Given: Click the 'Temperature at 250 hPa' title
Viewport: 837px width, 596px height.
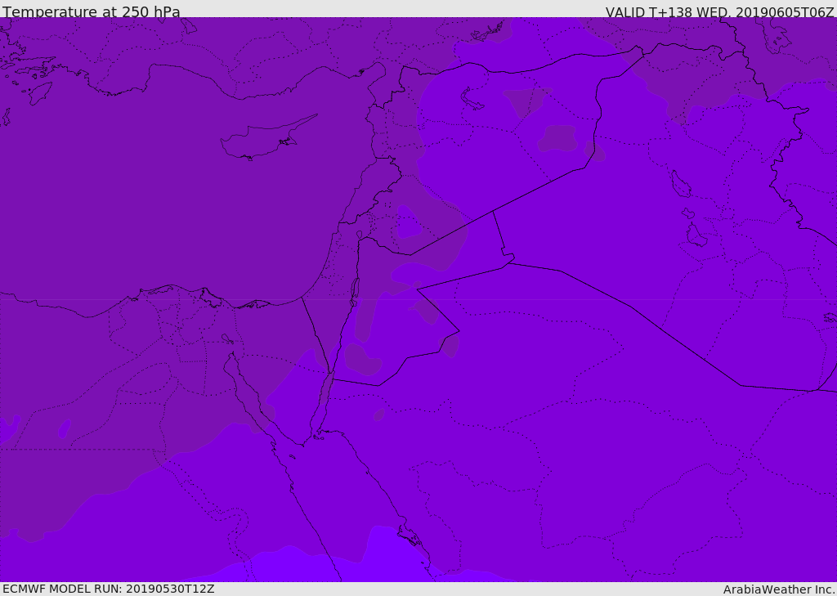Looking at the screenshot, I should click(92, 11).
